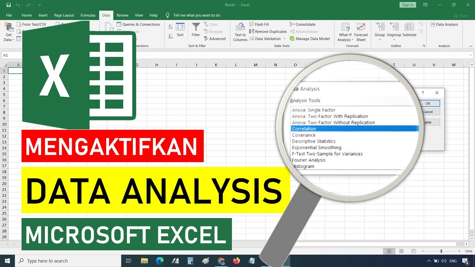Screen dimensions: 475x267
Task: Open the Group dropdown
Action: (380, 32)
